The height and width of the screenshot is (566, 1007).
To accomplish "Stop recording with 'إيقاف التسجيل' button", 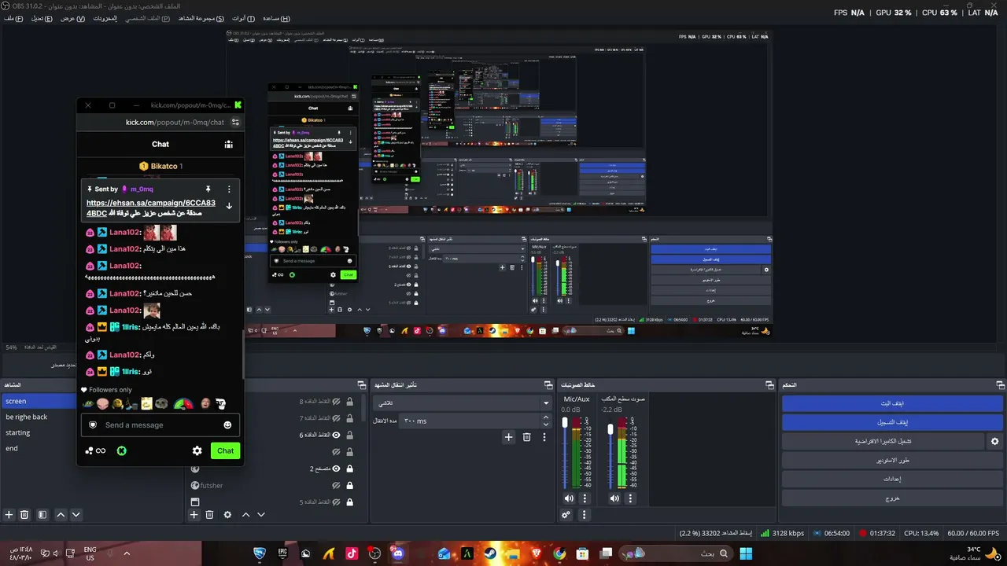I will click(892, 422).
